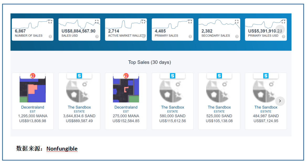Select the 484,987 SAND price
The image size is (308, 164).
tap(266, 116)
